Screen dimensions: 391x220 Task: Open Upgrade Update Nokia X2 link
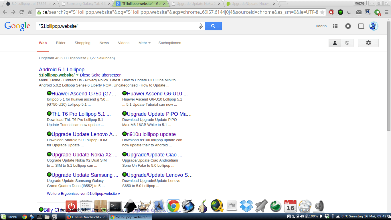click(x=84, y=155)
